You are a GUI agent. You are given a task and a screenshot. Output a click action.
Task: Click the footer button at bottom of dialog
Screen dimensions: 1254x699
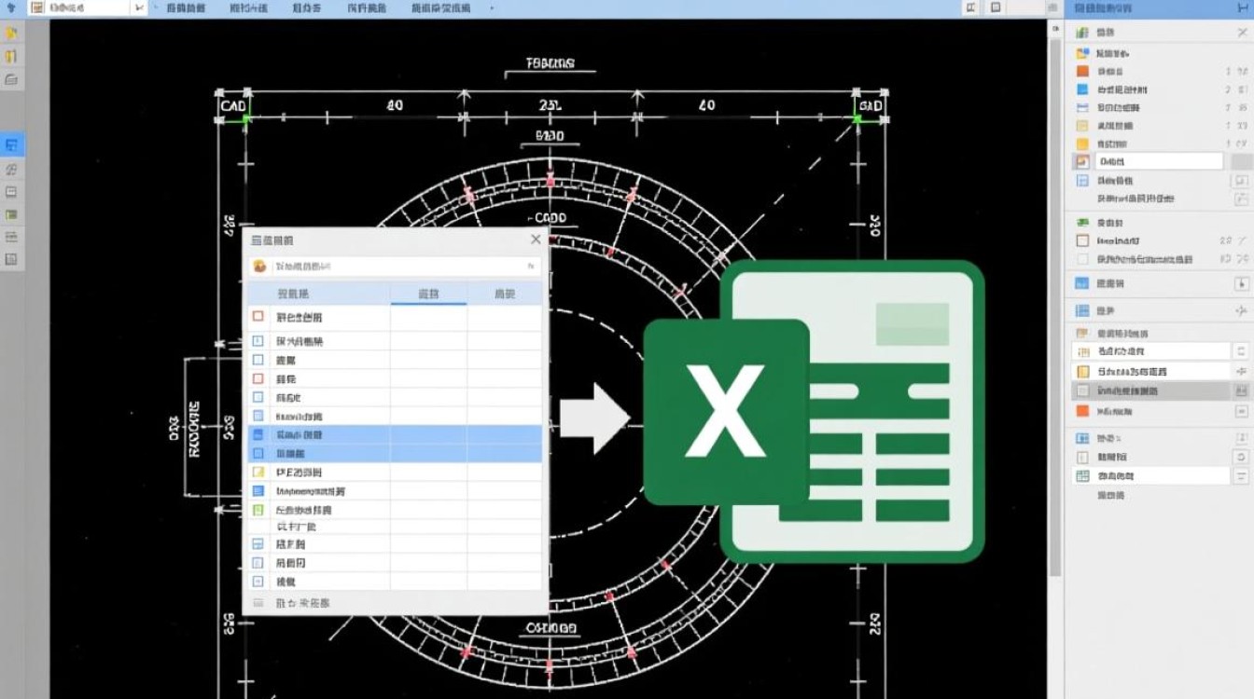pos(302,603)
